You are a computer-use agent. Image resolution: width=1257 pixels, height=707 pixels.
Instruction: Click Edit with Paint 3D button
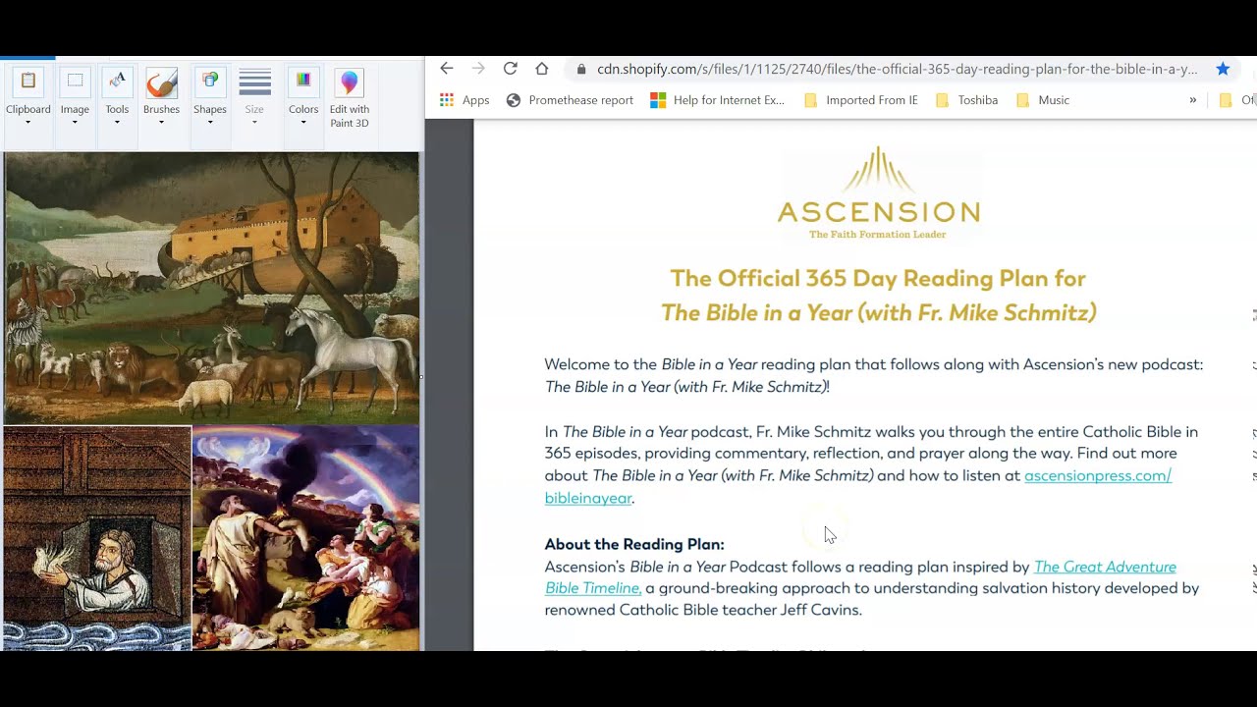(350, 98)
